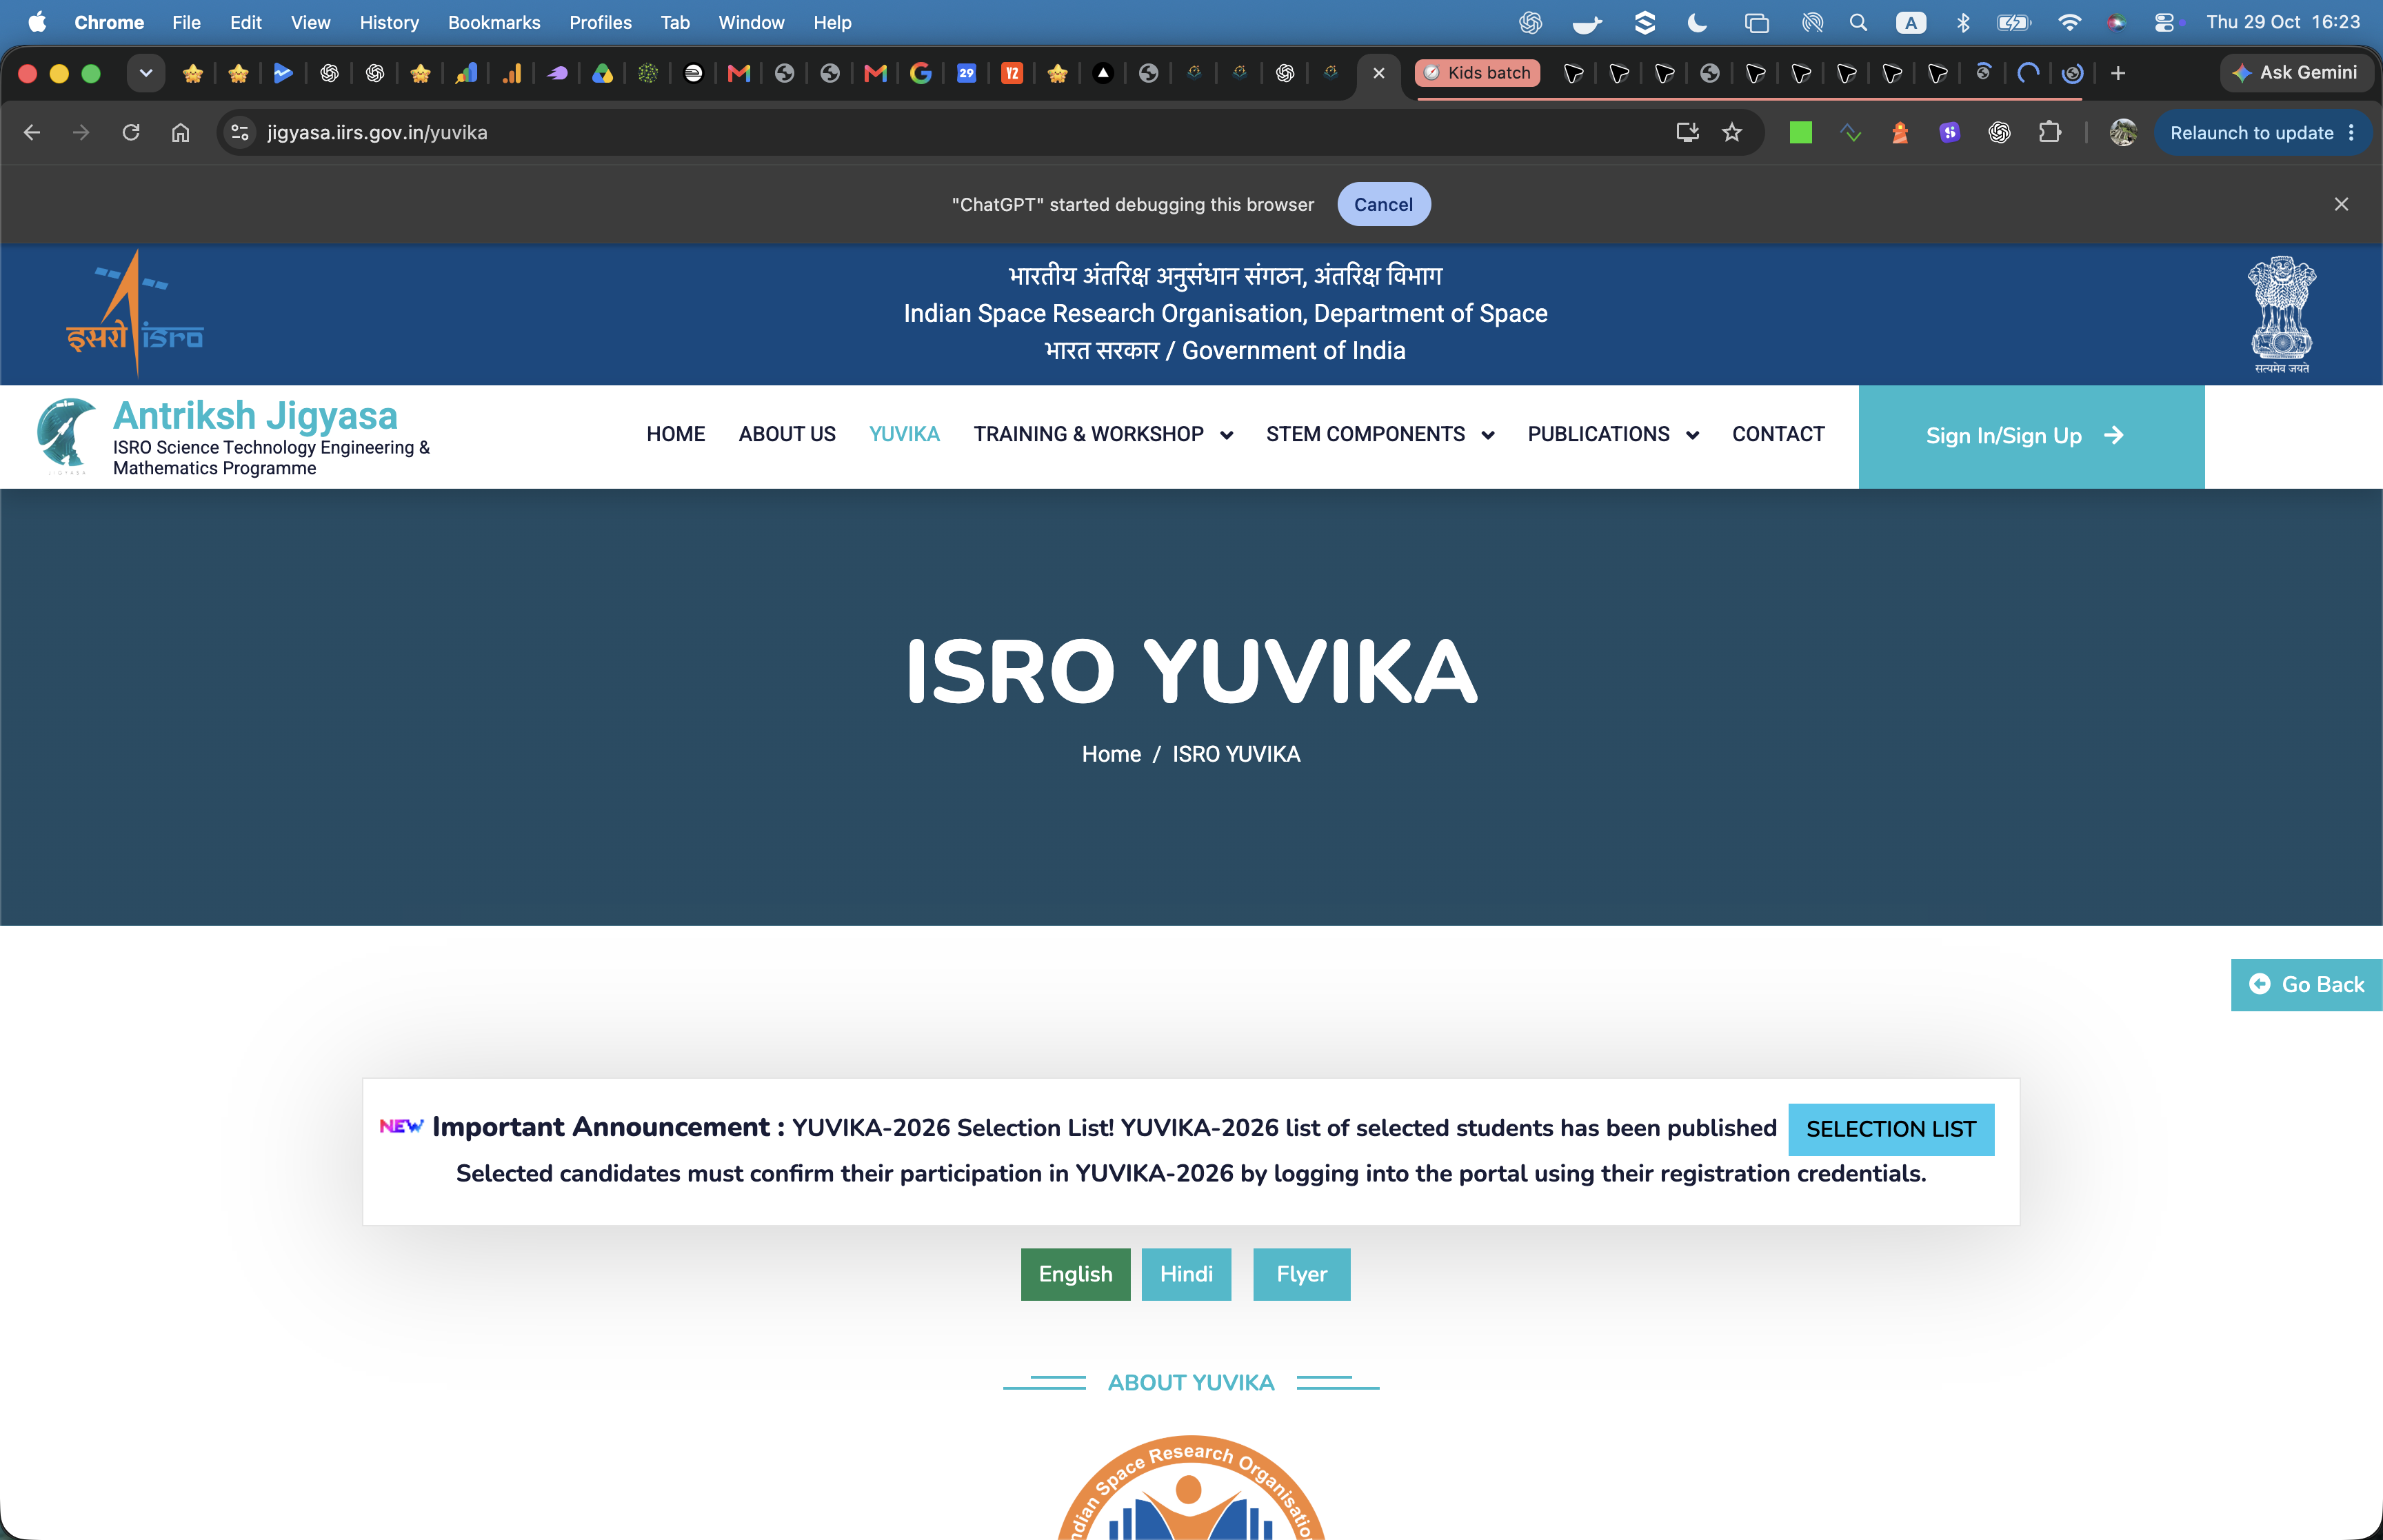The image size is (2383, 1540).
Task: Bookmark this page with the star icon
Action: 1732,132
